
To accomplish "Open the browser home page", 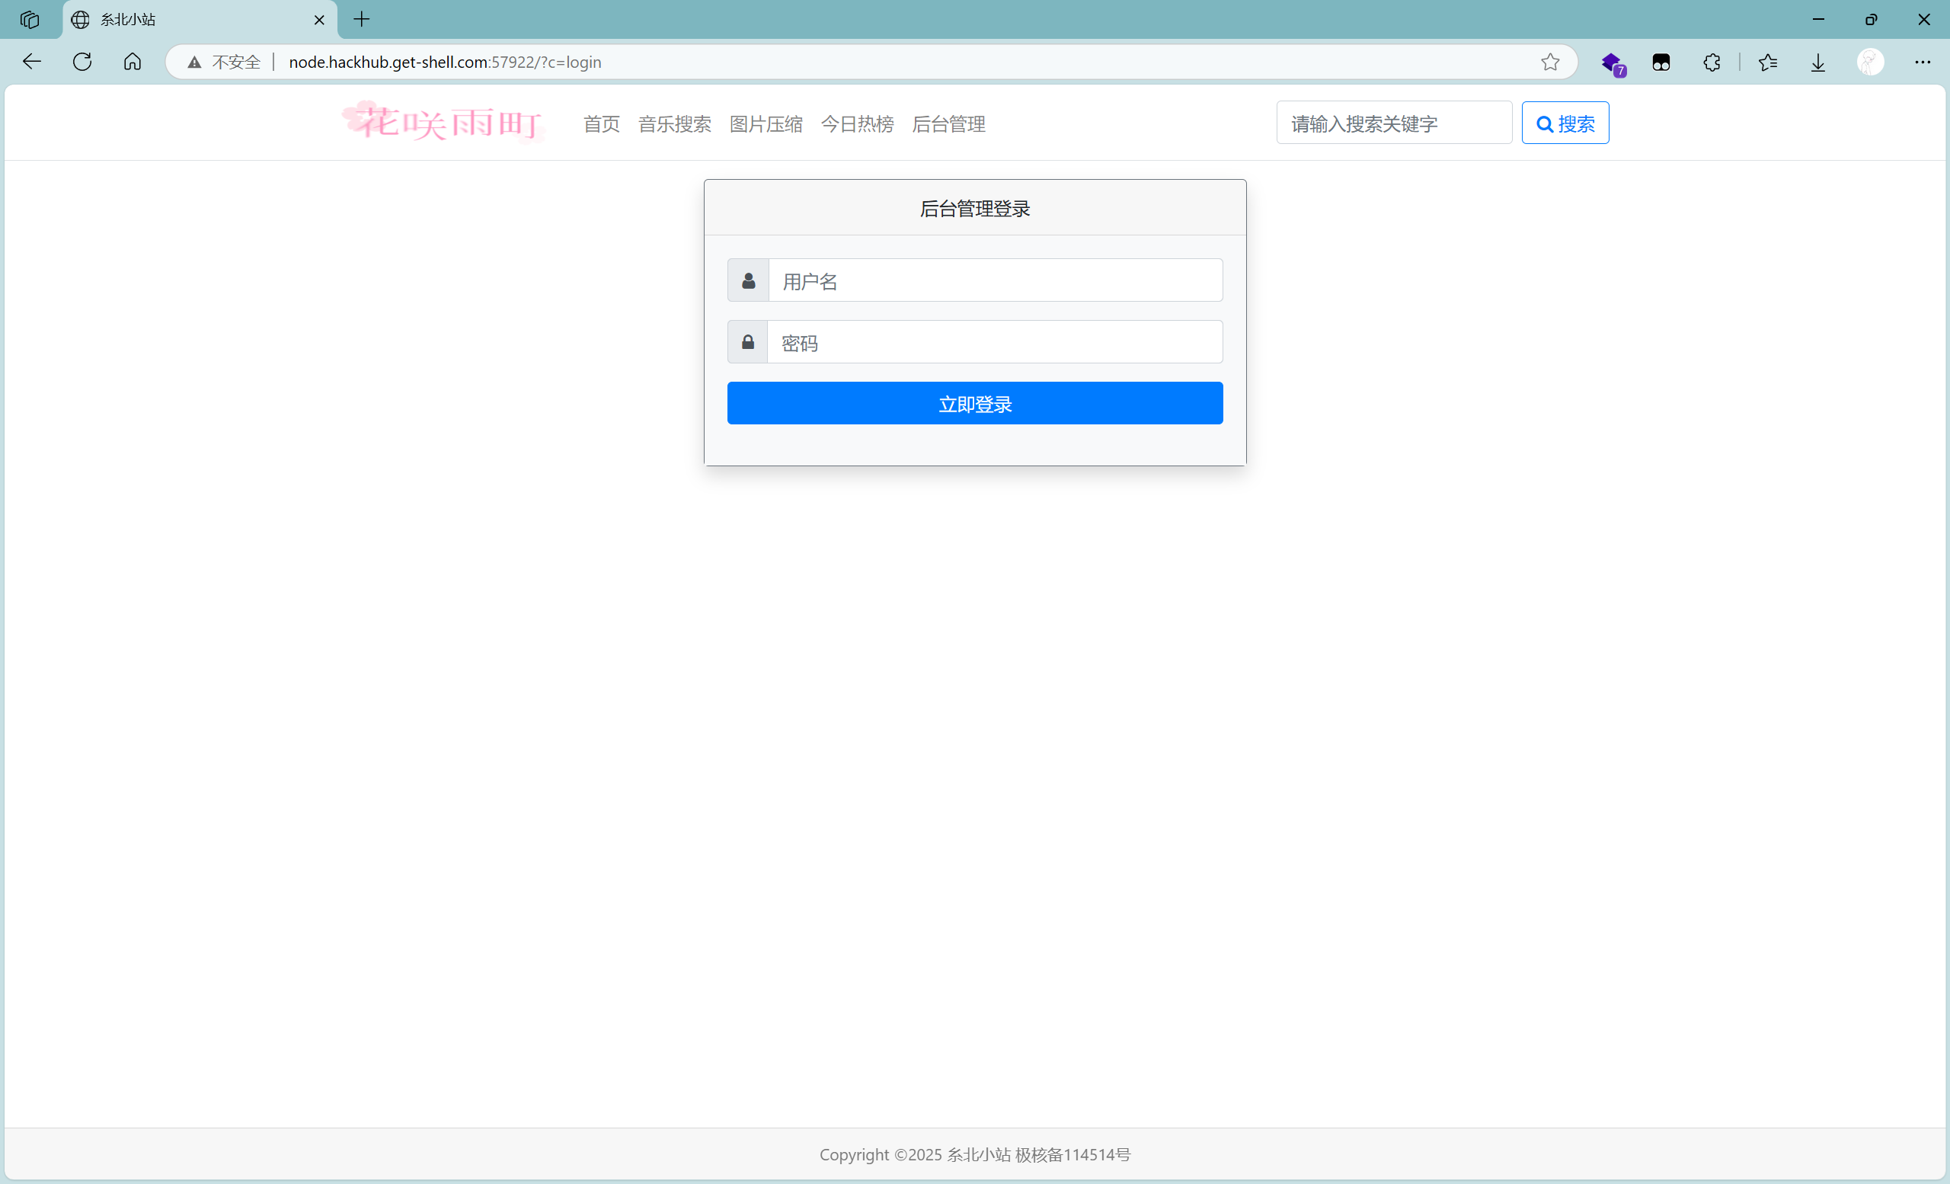I will [x=133, y=62].
